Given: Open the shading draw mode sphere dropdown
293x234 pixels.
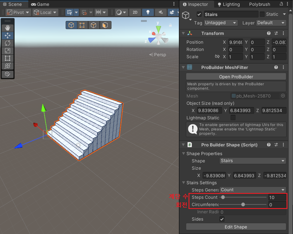Looking at the screenshot, I should coord(121,13).
